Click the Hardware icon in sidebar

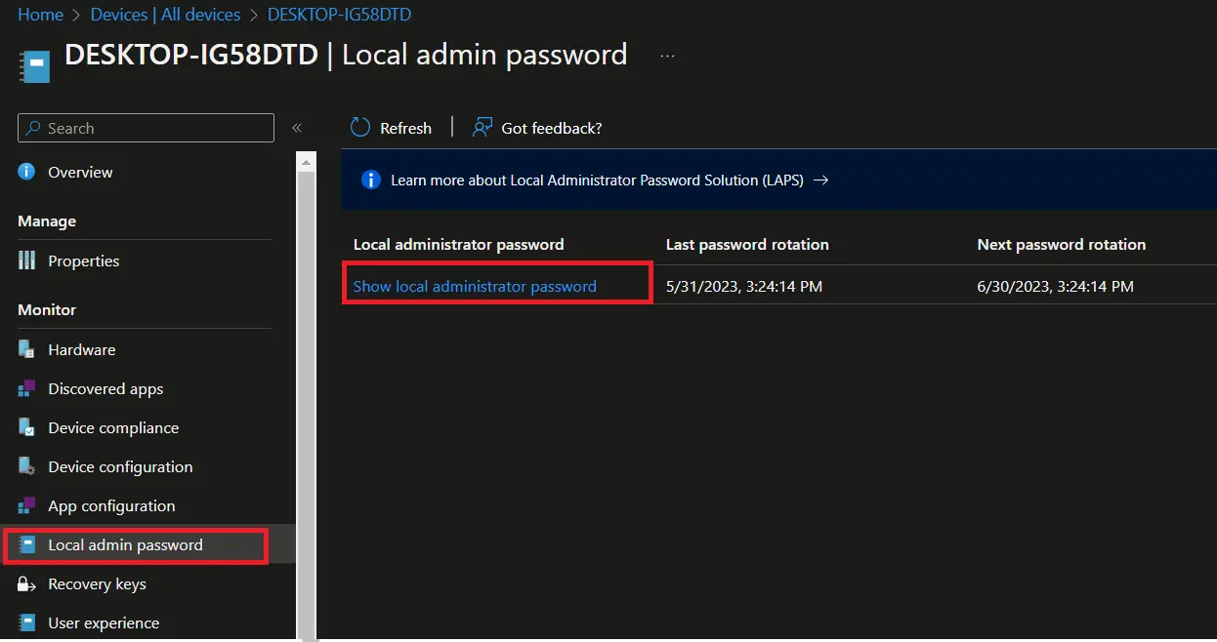(x=27, y=349)
